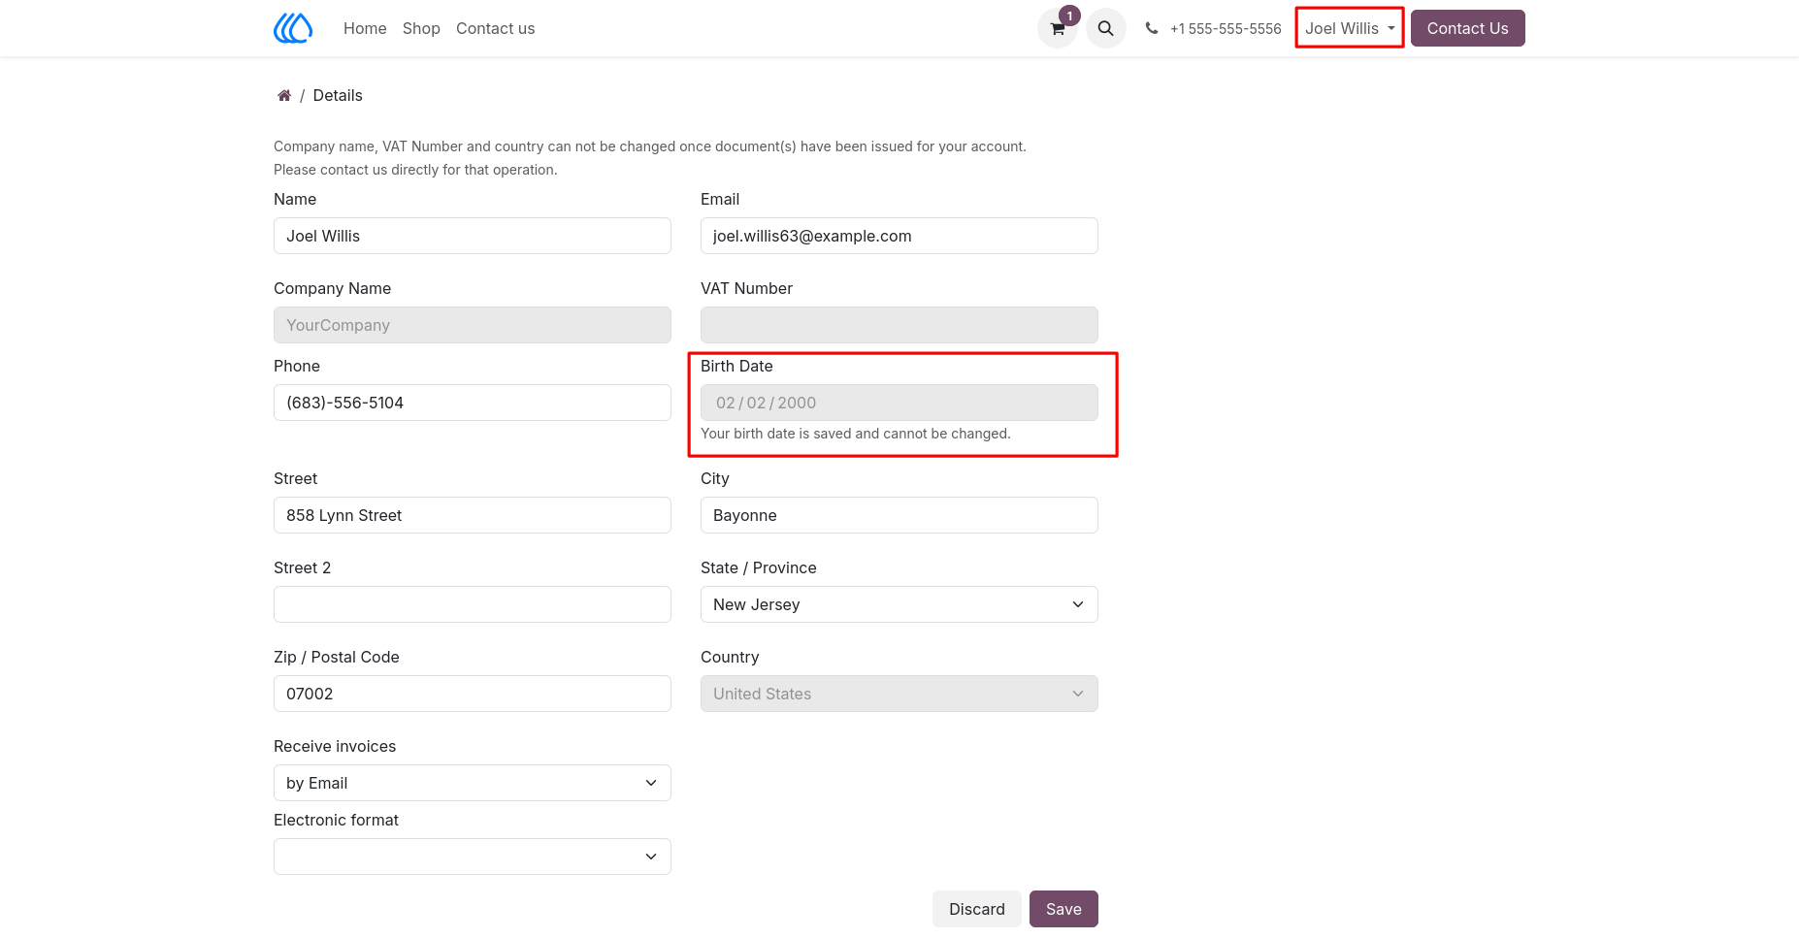Click the Zip / Postal Code field
Screen dimensions: 1799x939
(x=473, y=694)
